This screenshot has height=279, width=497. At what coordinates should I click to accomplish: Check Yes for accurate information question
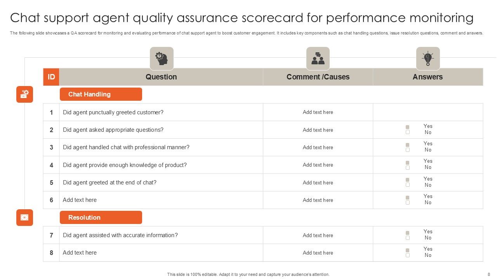(x=408, y=233)
